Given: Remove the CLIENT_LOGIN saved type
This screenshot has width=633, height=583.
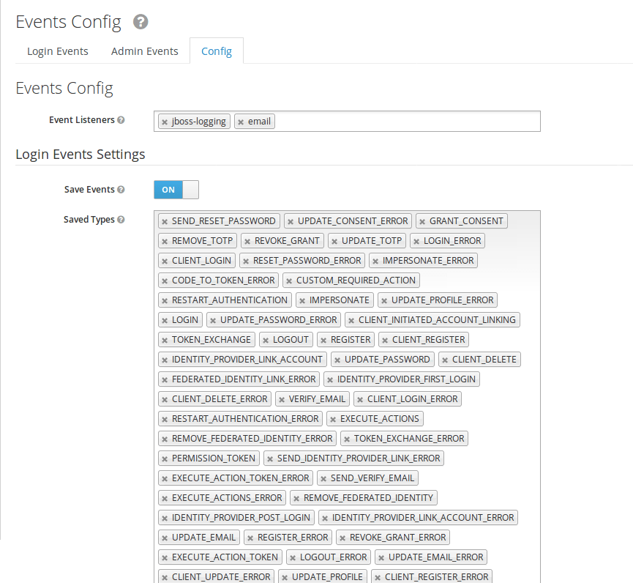Looking at the screenshot, I should [x=166, y=260].
